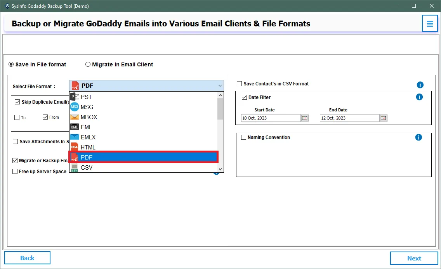Click the Back button
The width and height of the screenshot is (441, 269).
tap(27, 258)
